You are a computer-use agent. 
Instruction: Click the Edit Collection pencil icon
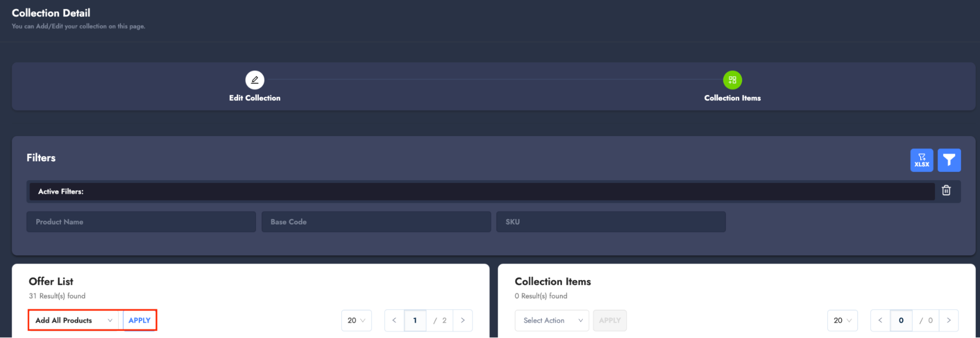254,80
